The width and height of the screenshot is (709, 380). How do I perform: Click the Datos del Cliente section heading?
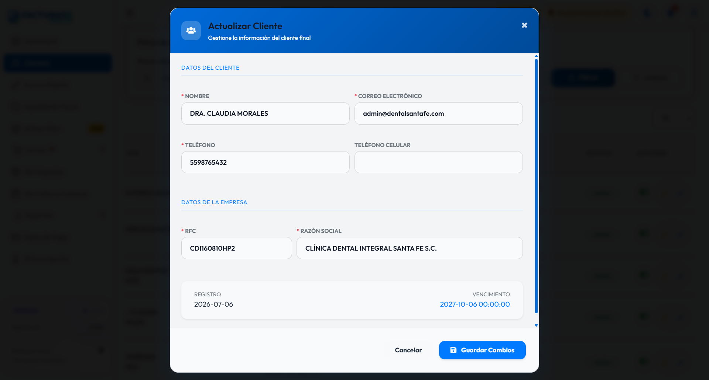click(210, 68)
